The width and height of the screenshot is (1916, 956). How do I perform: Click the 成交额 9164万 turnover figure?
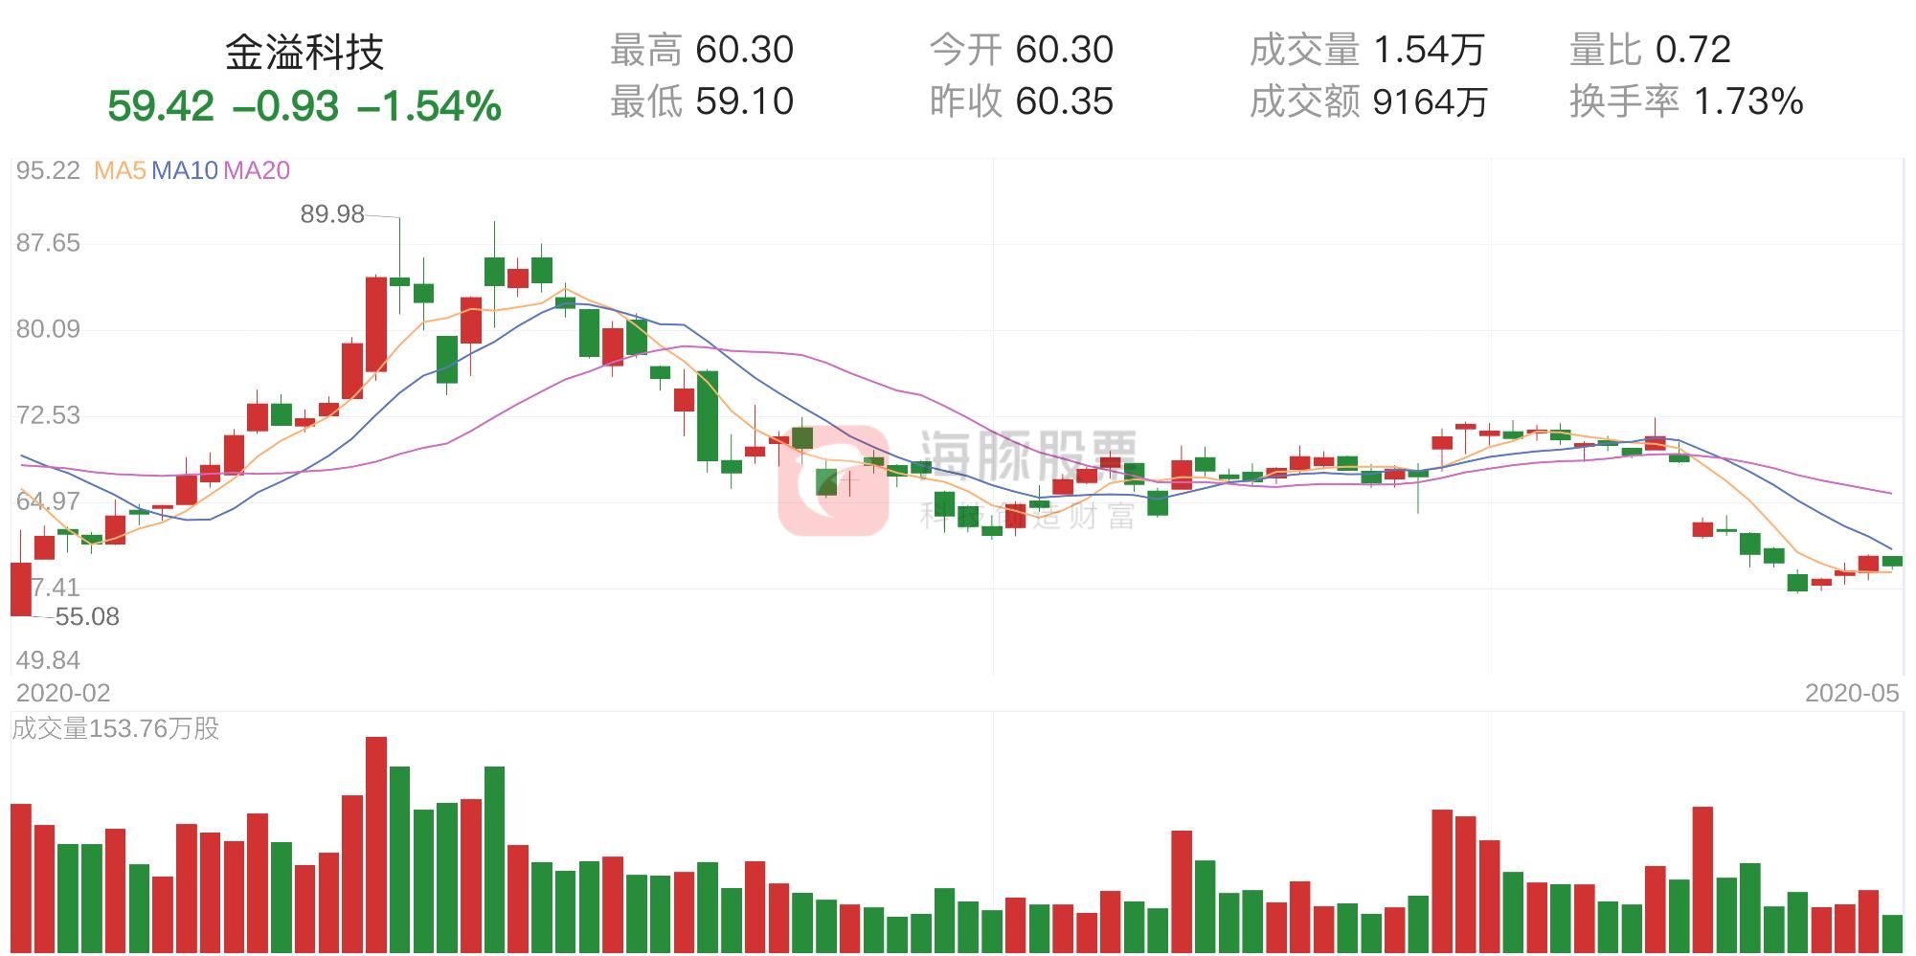tap(1368, 101)
